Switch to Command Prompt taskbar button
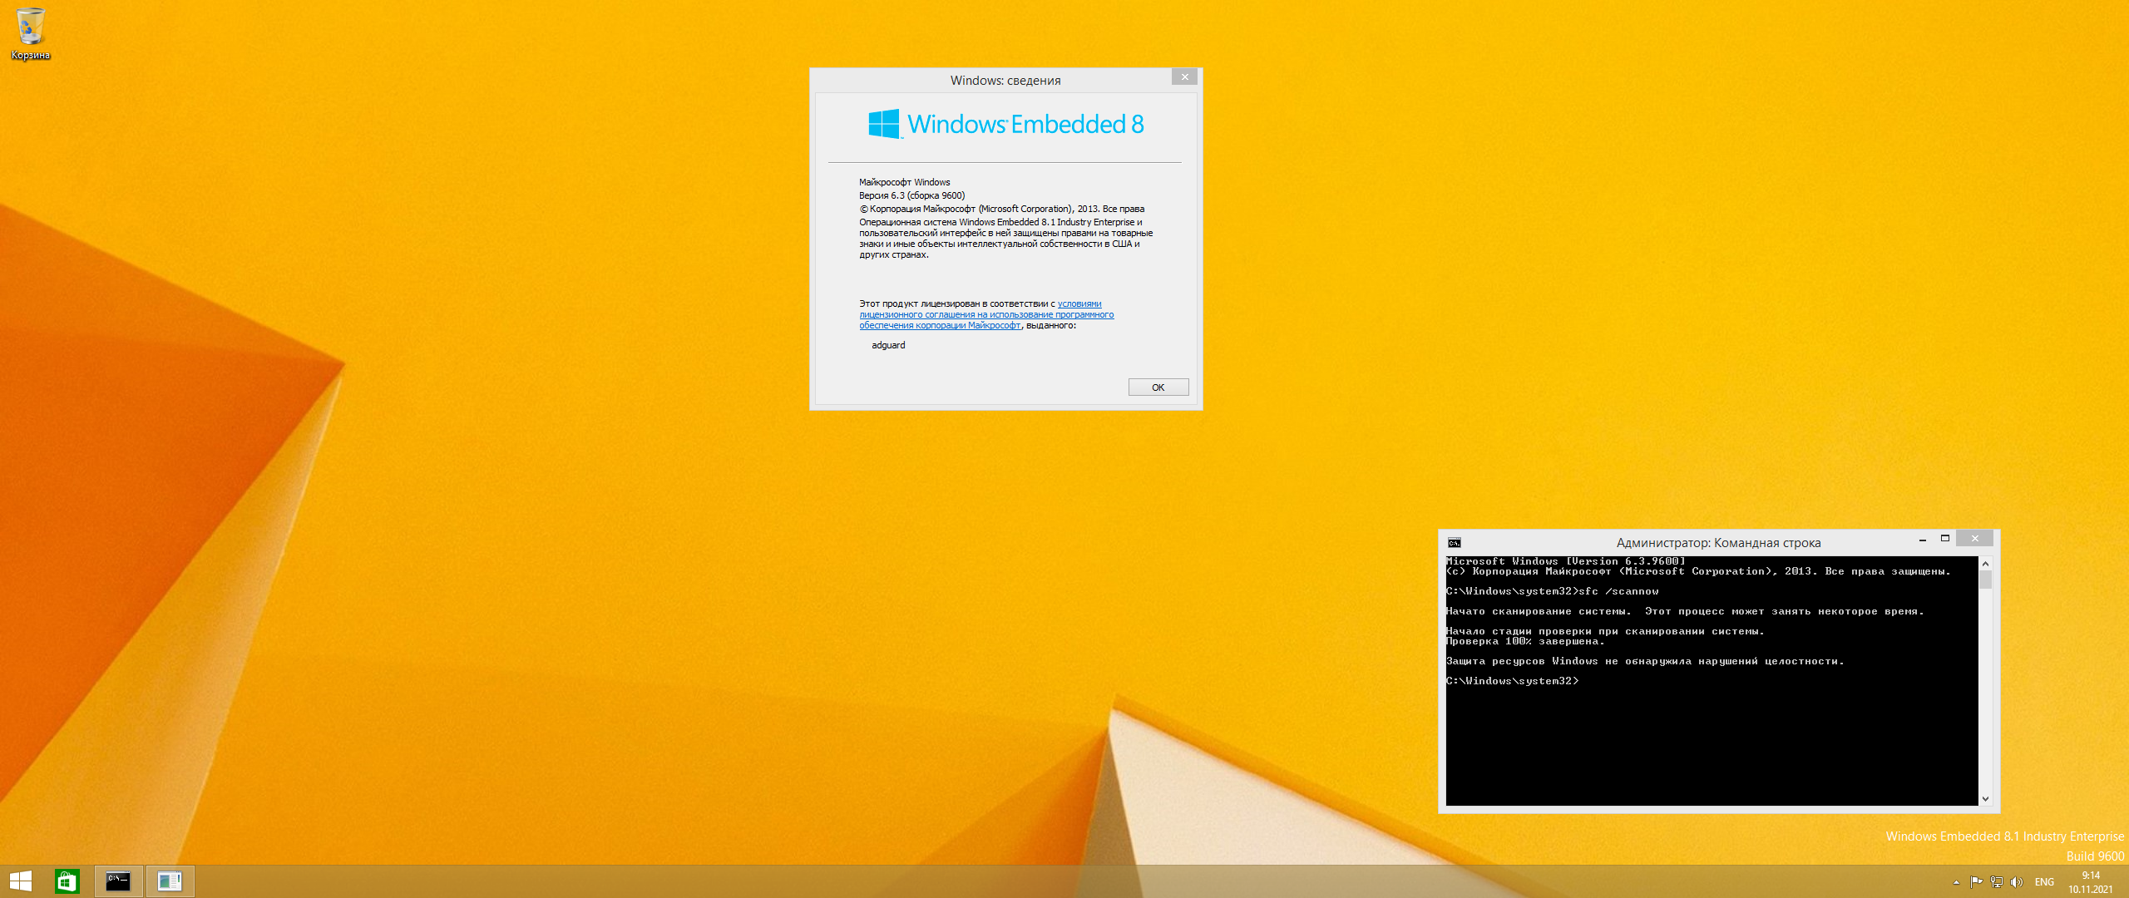Image resolution: width=2129 pixels, height=898 pixels. pos(118,881)
